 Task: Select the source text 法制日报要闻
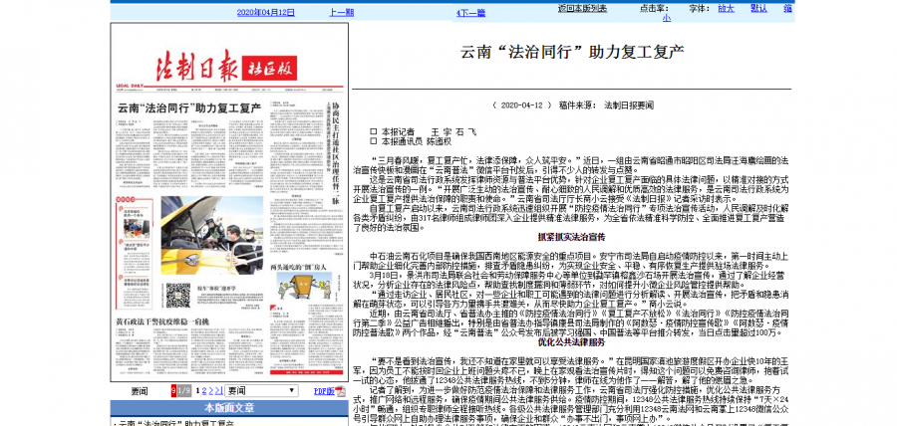pos(629,106)
